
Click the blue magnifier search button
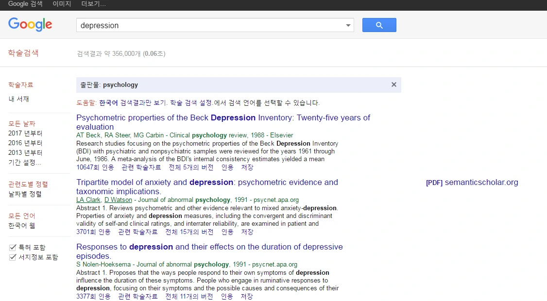pos(379,25)
